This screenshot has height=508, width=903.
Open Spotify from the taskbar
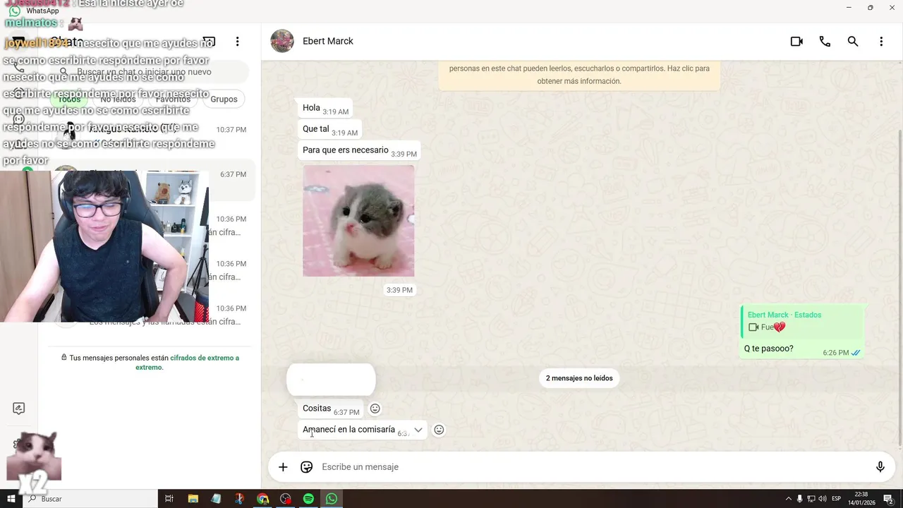(x=308, y=499)
